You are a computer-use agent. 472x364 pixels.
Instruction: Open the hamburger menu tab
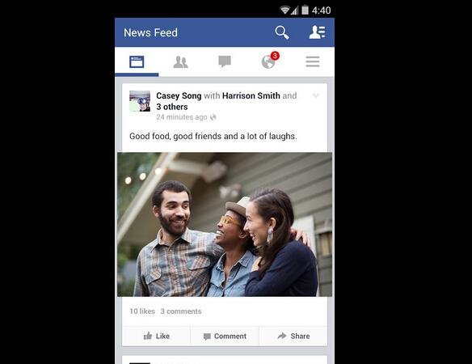[313, 61]
